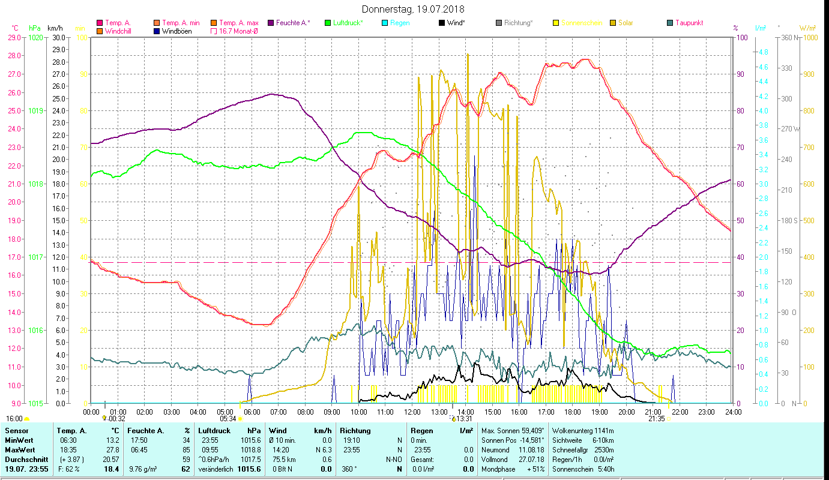This screenshot has width=829, height=480.
Task: Select the teal Taupunkt legend swatch
Action: [x=670, y=23]
